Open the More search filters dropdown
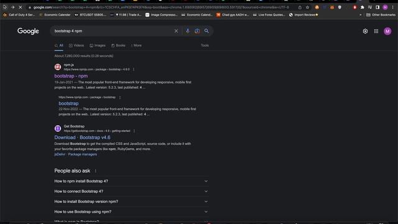The image size is (398, 224). pos(136,45)
